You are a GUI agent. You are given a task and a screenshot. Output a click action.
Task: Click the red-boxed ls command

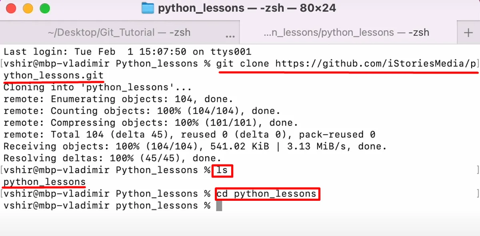(x=222, y=171)
